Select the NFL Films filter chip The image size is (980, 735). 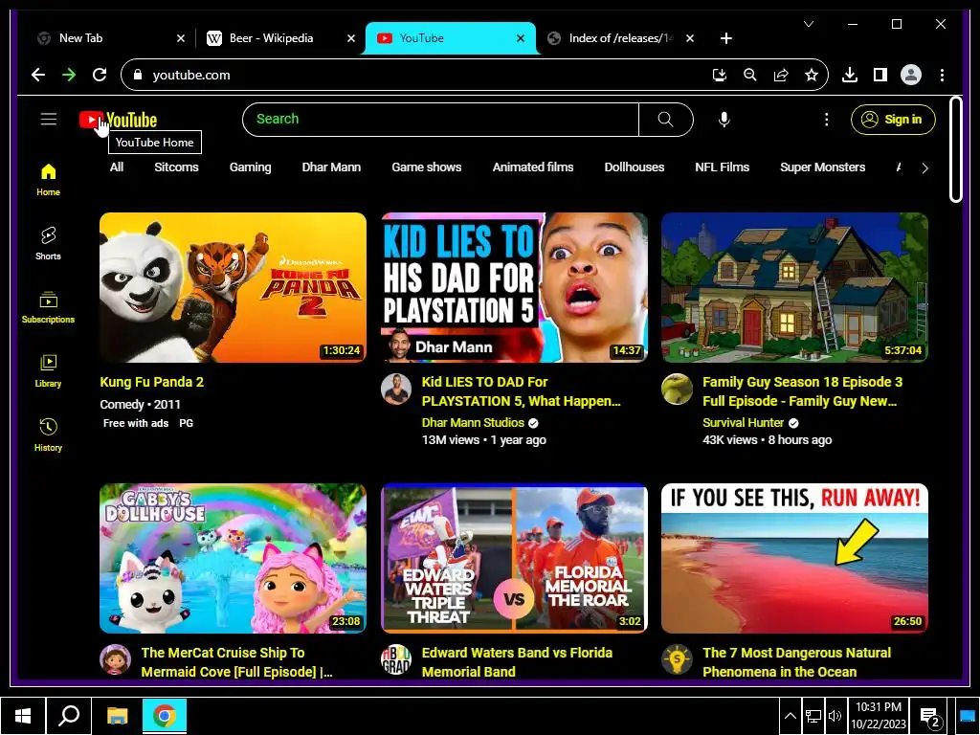pos(722,167)
